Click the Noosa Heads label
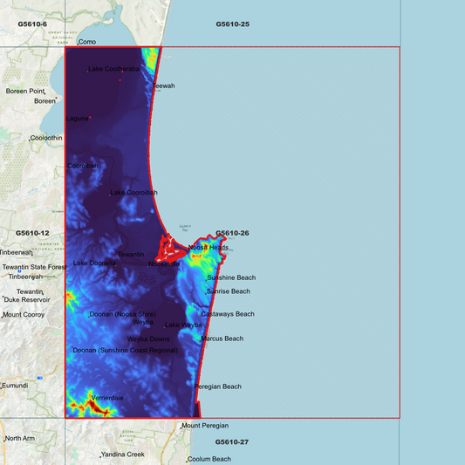The height and width of the screenshot is (465, 465). coord(209,247)
